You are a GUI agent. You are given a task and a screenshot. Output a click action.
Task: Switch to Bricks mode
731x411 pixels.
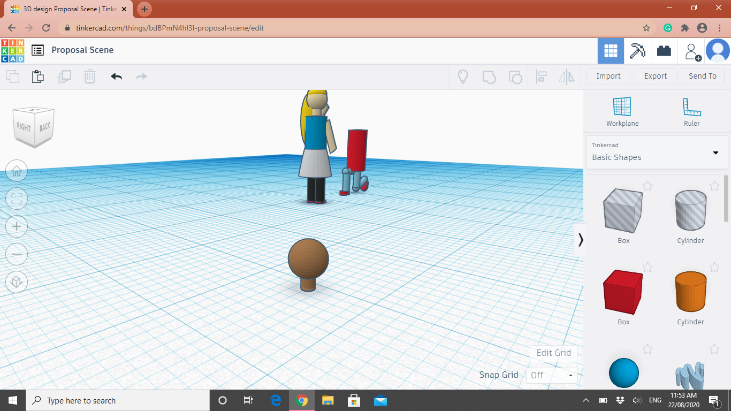664,51
